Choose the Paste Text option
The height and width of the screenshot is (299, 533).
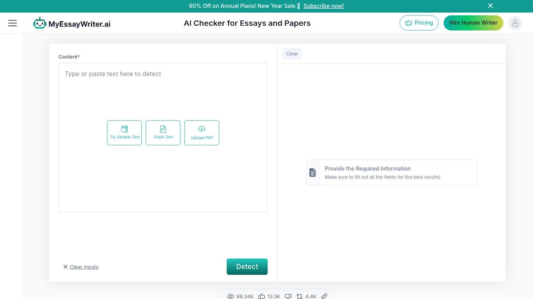163,132
